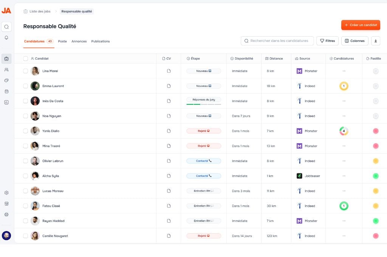Go to Liste des jobs breadcrumb
387x257 pixels.
coord(40,11)
